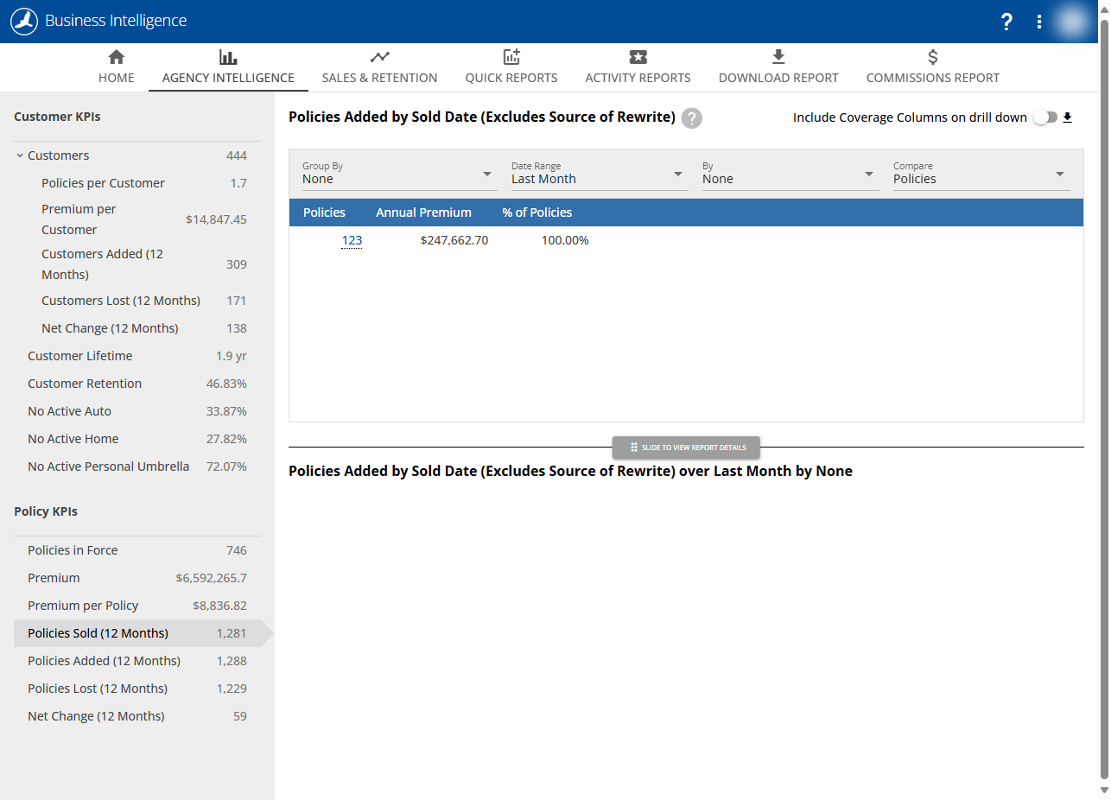1111x800 pixels.
Task: Open the Date Range dropdown
Action: click(600, 173)
